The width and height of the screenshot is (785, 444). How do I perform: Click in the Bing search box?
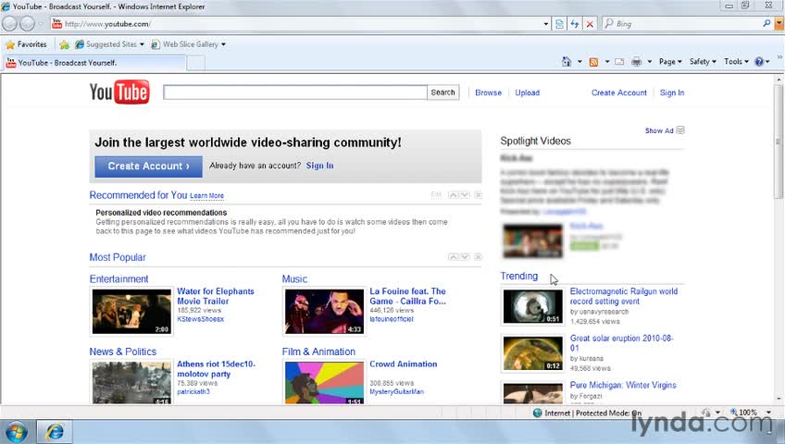click(686, 23)
